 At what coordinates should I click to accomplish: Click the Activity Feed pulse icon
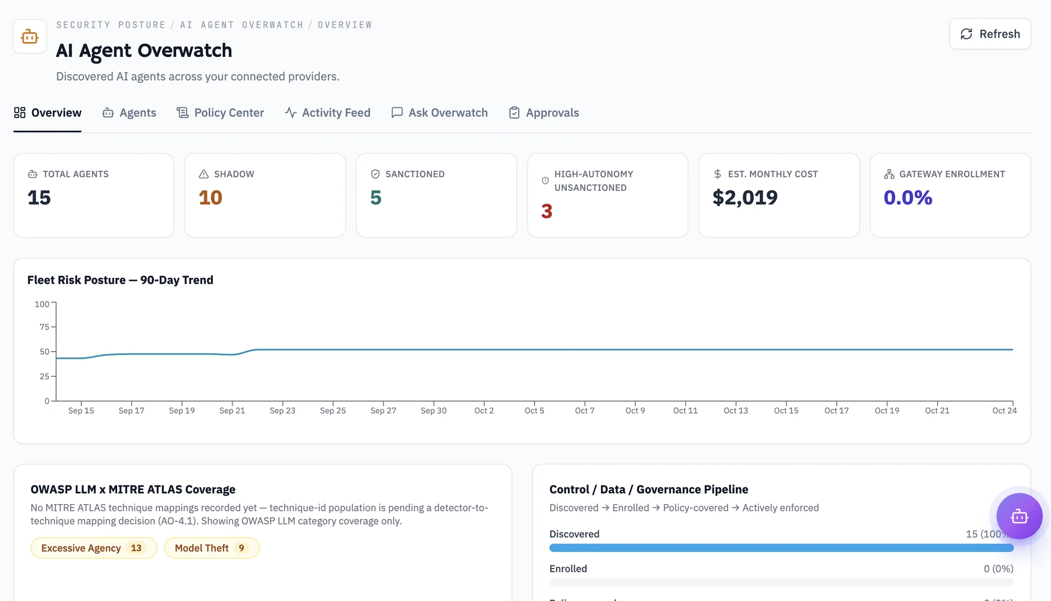pyautogui.click(x=290, y=113)
